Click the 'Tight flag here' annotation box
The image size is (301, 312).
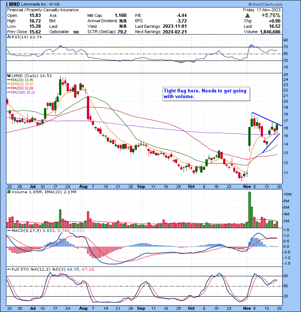206,94
